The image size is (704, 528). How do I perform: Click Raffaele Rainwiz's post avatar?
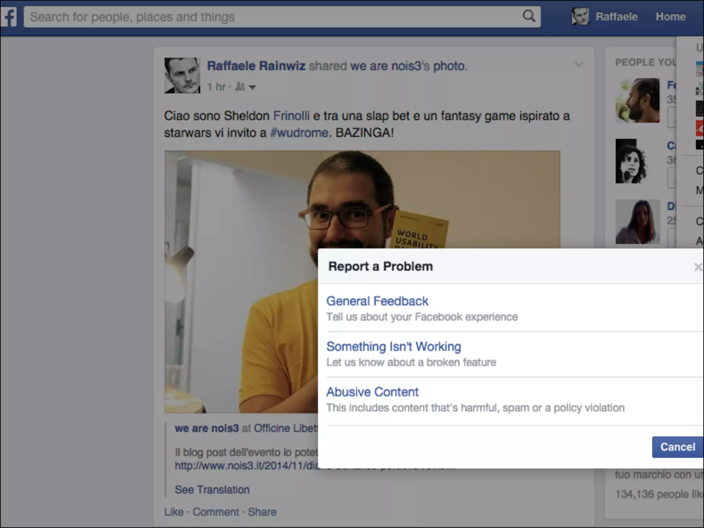(x=182, y=75)
